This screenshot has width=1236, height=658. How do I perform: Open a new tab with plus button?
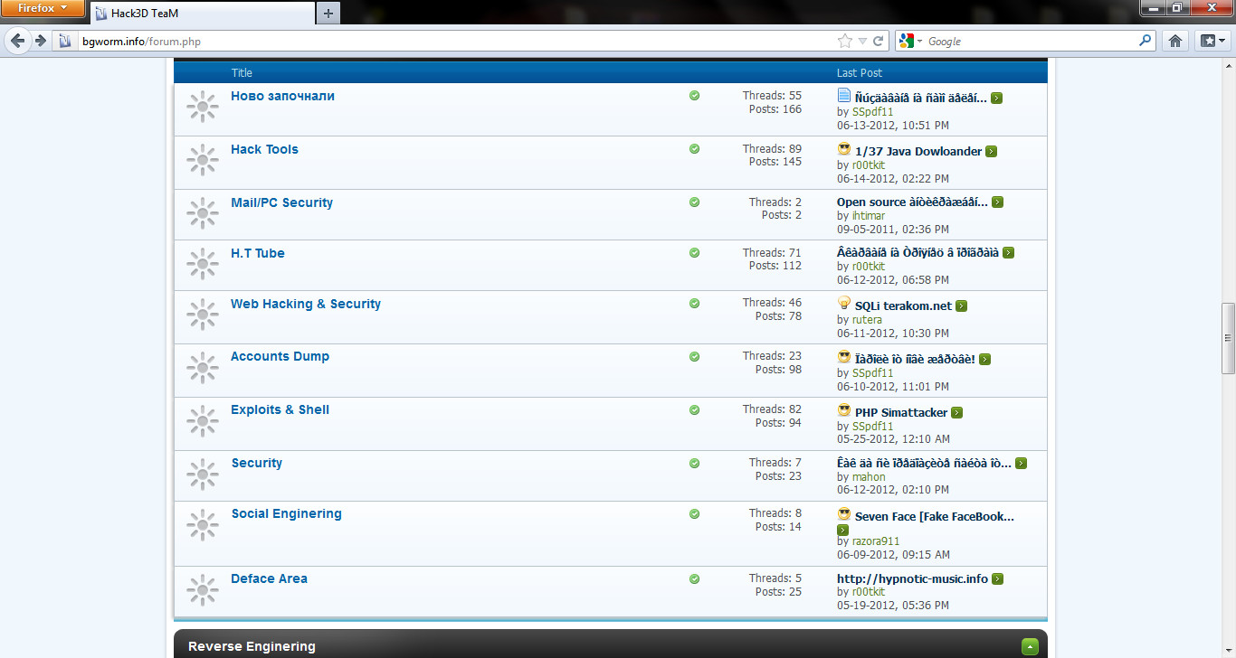(x=328, y=13)
